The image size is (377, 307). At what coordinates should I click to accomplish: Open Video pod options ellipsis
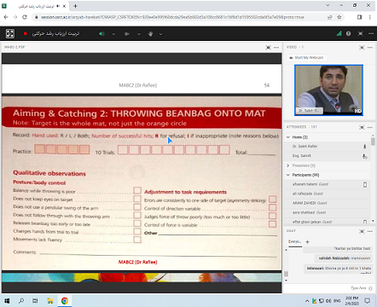pyautogui.click(x=370, y=48)
